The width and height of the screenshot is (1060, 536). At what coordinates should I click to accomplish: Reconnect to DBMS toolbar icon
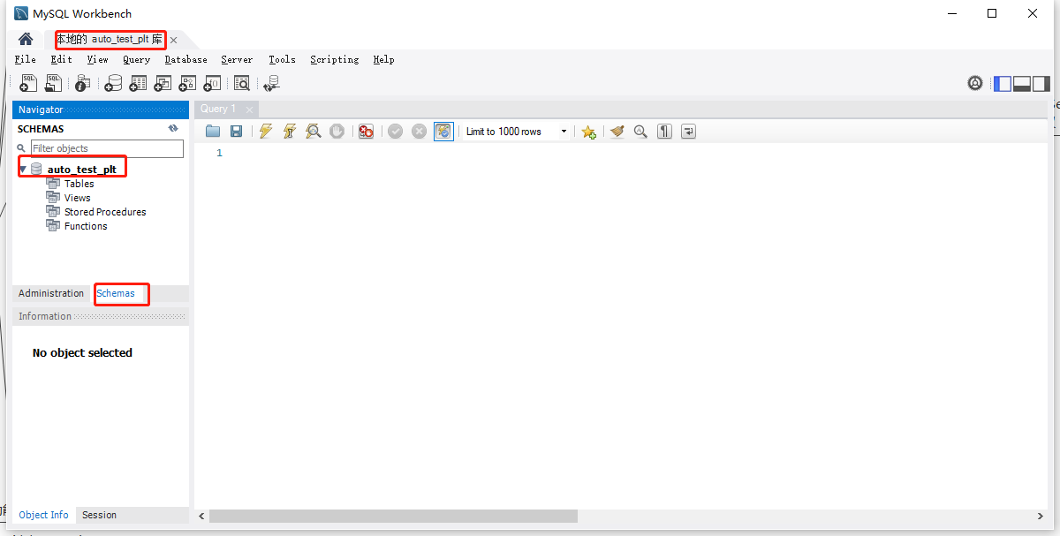coord(271,83)
